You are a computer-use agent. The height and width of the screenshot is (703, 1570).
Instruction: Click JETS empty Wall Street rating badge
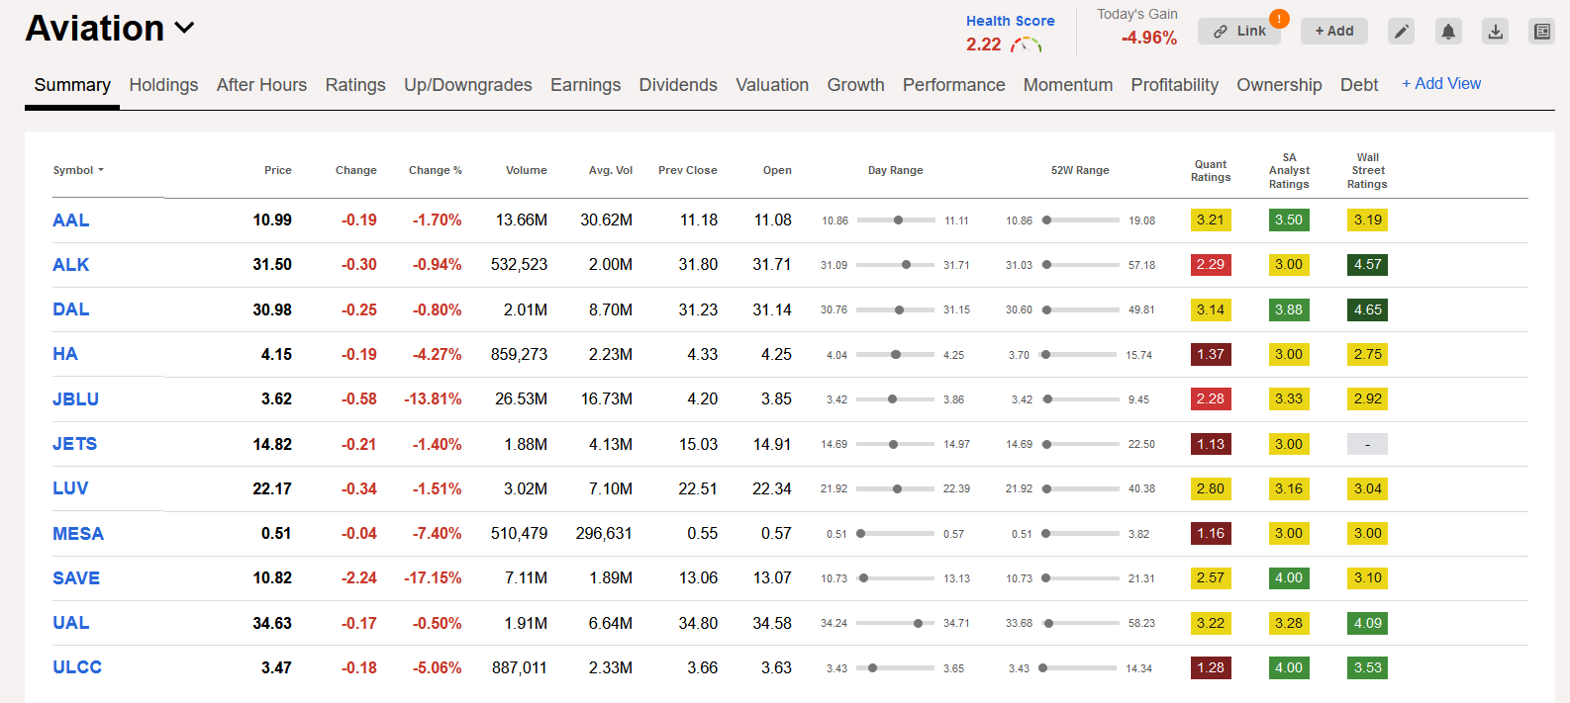(1367, 444)
